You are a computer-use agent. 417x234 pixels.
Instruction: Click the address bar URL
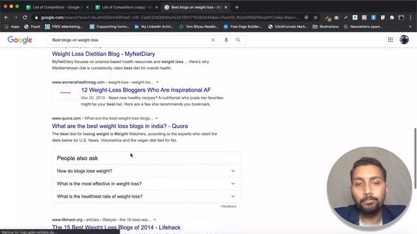coord(169,18)
